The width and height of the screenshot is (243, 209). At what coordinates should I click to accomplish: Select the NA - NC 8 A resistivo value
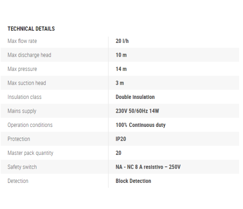point(148,167)
